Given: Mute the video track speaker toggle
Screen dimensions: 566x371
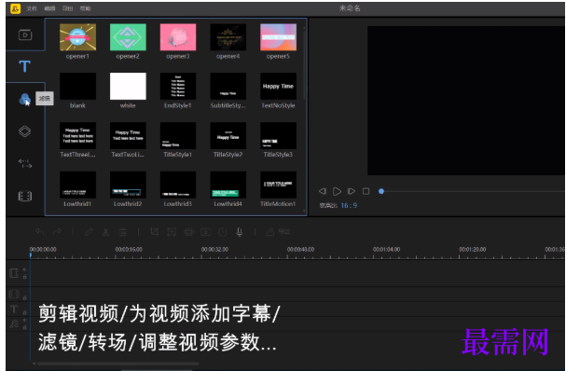Looking at the screenshot, I should [x=25, y=269].
